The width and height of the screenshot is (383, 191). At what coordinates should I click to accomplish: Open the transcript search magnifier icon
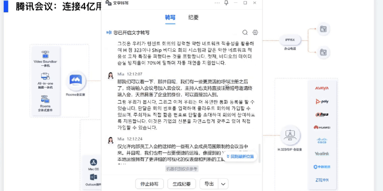[x=245, y=33]
